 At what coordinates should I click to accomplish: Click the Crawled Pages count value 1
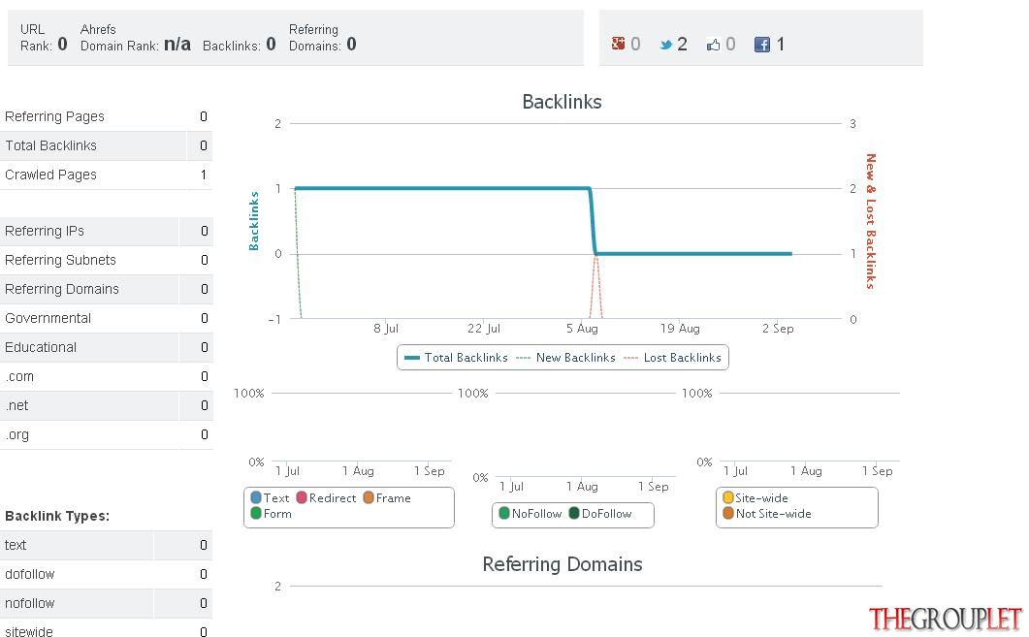[x=204, y=175]
